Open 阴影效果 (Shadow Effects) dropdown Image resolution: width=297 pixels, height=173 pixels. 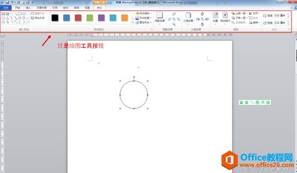160,19
